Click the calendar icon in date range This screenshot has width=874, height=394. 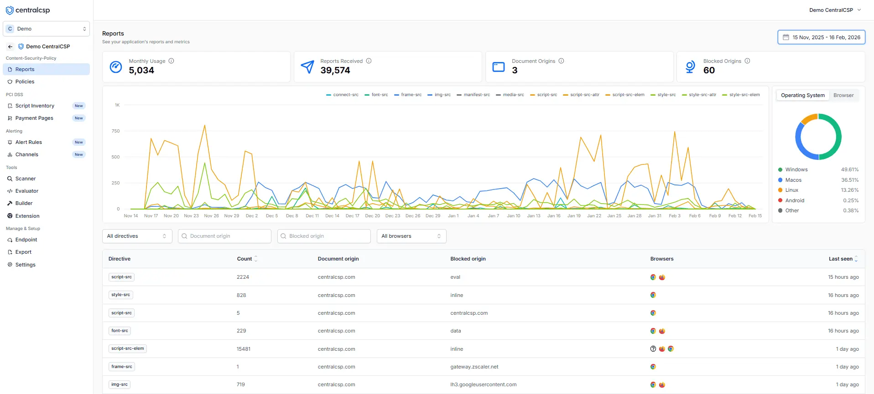(786, 37)
